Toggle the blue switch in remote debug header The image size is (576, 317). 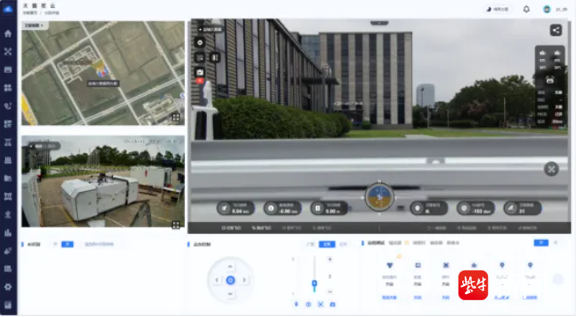(541, 242)
